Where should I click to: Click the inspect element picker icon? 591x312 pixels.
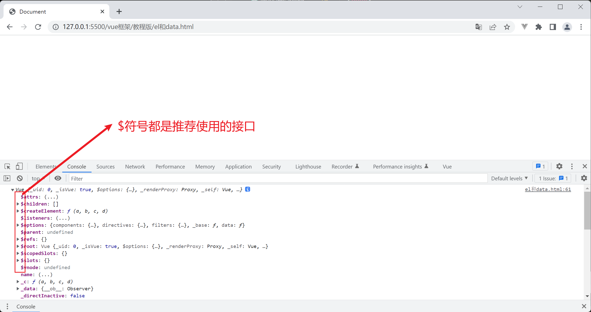pyautogui.click(x=7, y=166)
